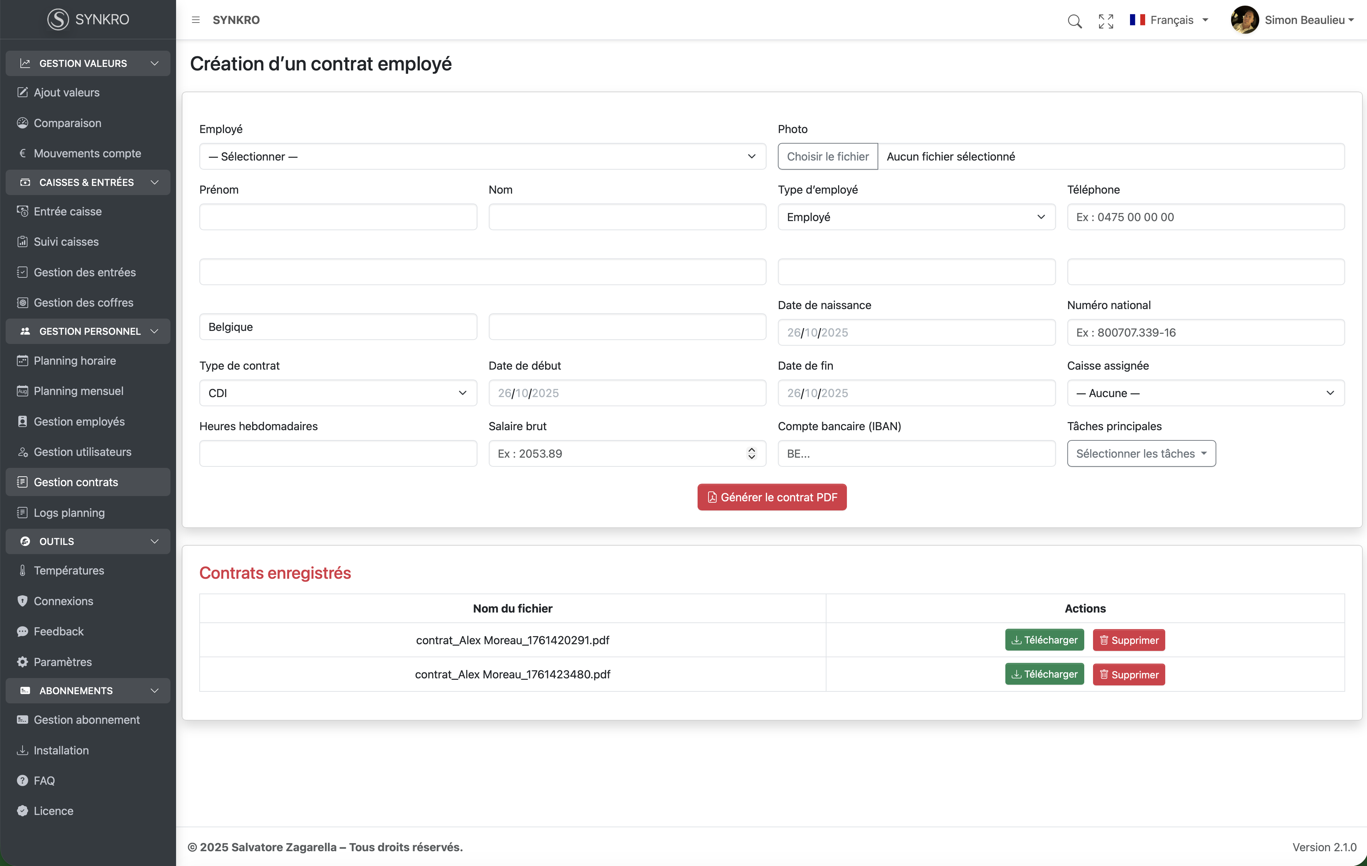Toggle fullscreen with the expand arrows icon
The image size is (1367, 866).
(1105, 21)
